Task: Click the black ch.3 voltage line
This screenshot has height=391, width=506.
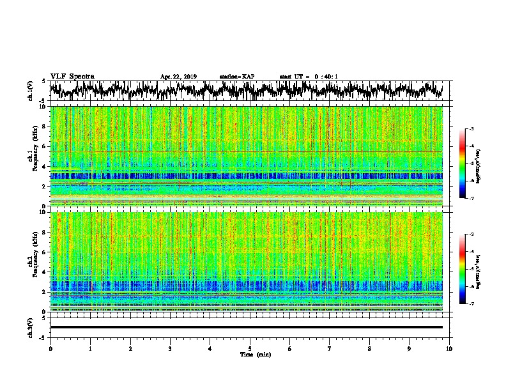Action: (247, 327)
